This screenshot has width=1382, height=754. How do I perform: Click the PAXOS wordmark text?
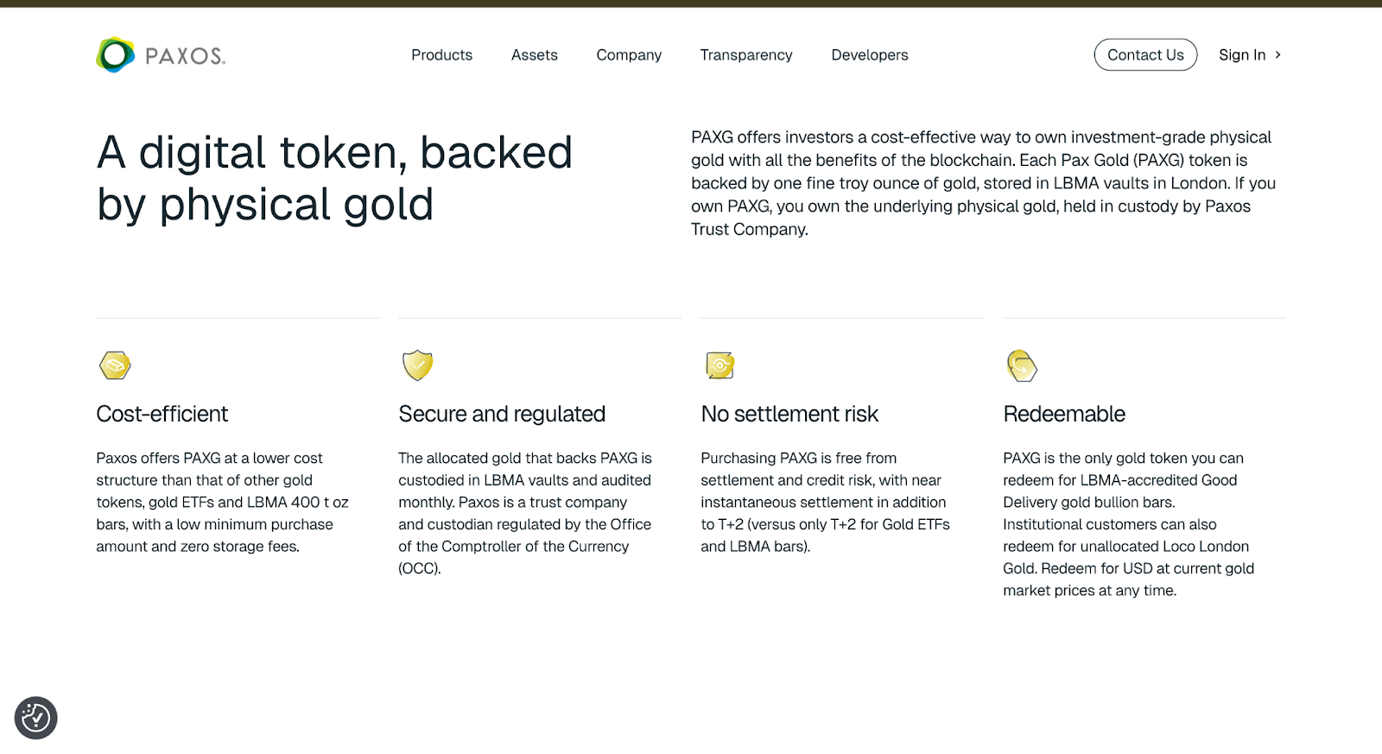tap(185, 57)
